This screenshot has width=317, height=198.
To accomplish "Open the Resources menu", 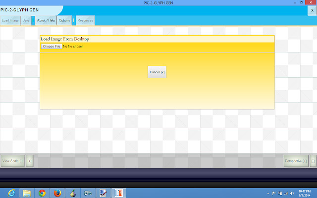I will click(85, 20).
